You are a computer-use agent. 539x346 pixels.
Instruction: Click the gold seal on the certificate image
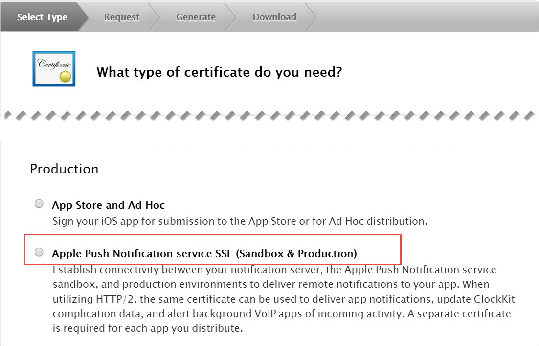click(65, 77)
